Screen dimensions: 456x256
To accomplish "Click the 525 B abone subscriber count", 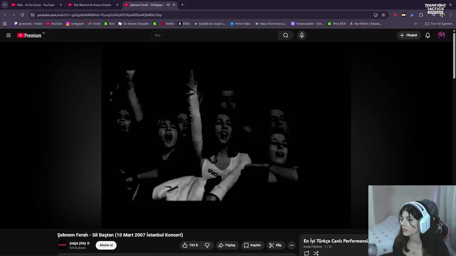I will [x=78, y=248].
